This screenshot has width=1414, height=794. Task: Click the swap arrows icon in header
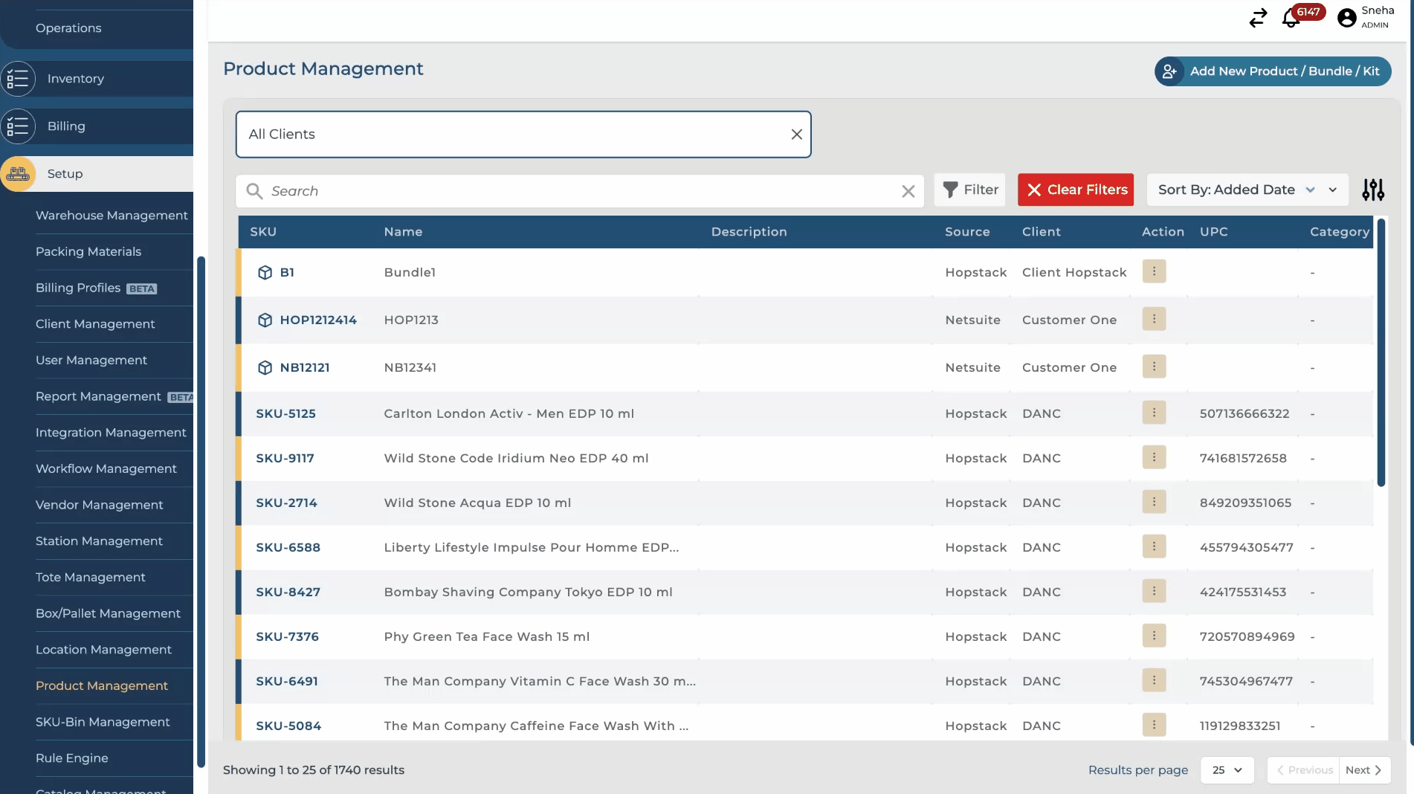1258,18
